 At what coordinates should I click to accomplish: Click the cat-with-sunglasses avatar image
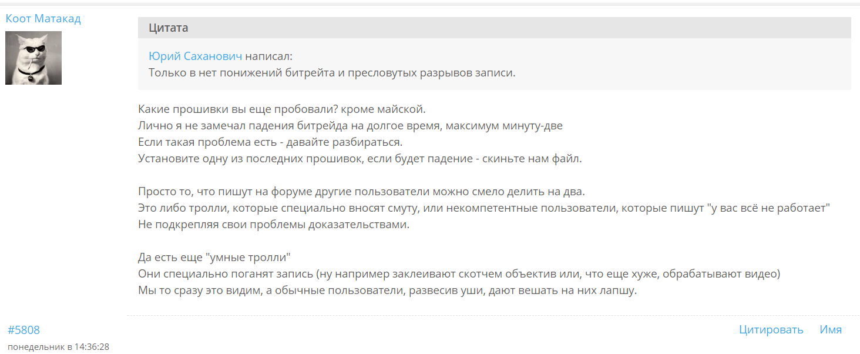point(33,58)
